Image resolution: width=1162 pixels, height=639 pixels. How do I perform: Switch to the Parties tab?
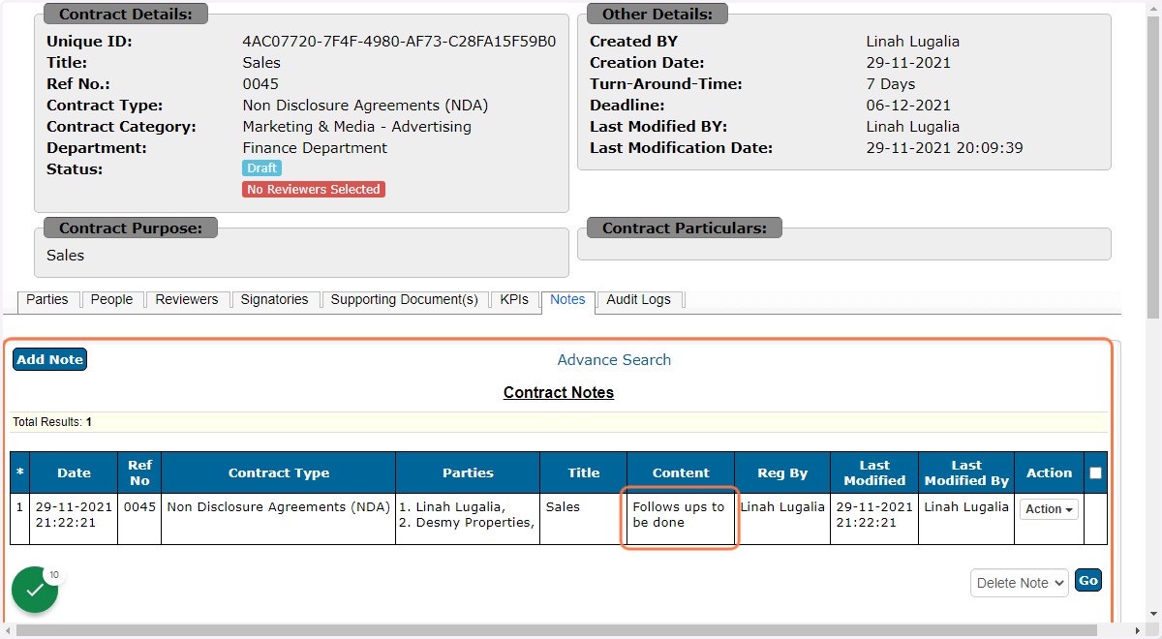[47, 300]
